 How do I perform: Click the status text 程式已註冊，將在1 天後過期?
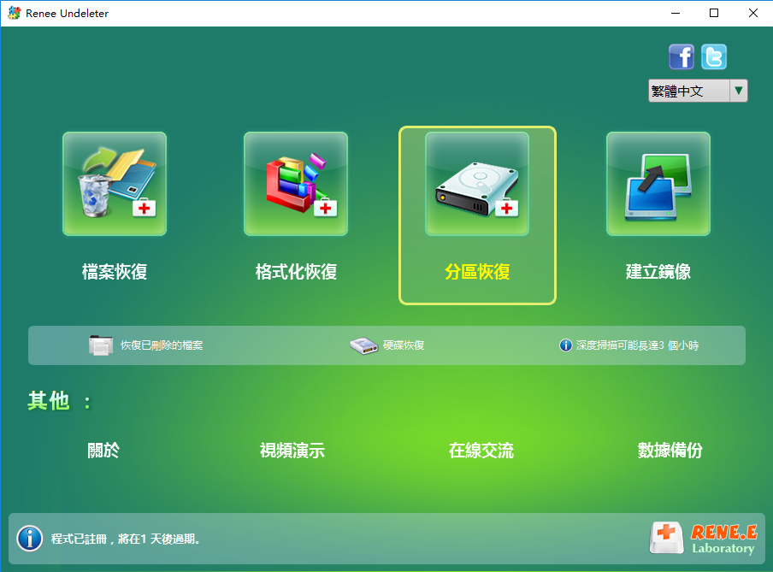127,539
